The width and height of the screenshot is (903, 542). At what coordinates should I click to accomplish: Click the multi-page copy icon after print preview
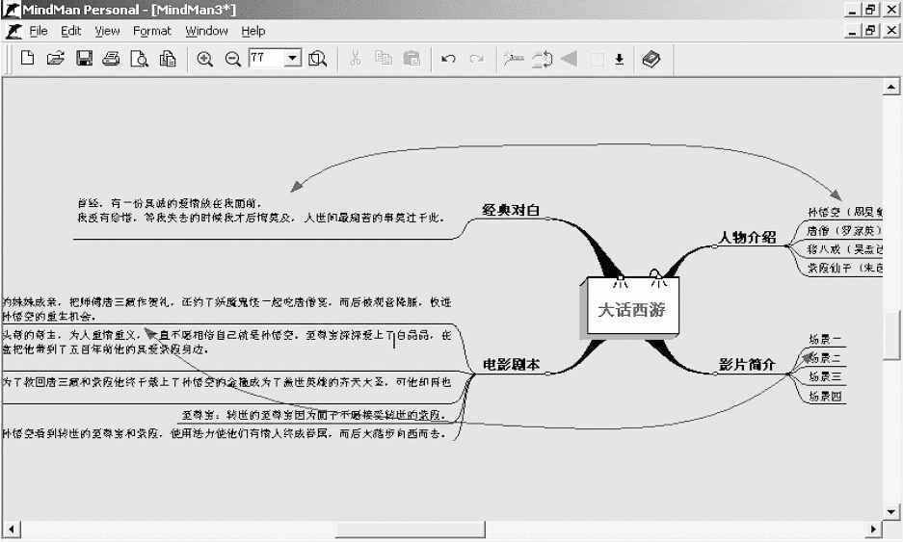point(168,58)
